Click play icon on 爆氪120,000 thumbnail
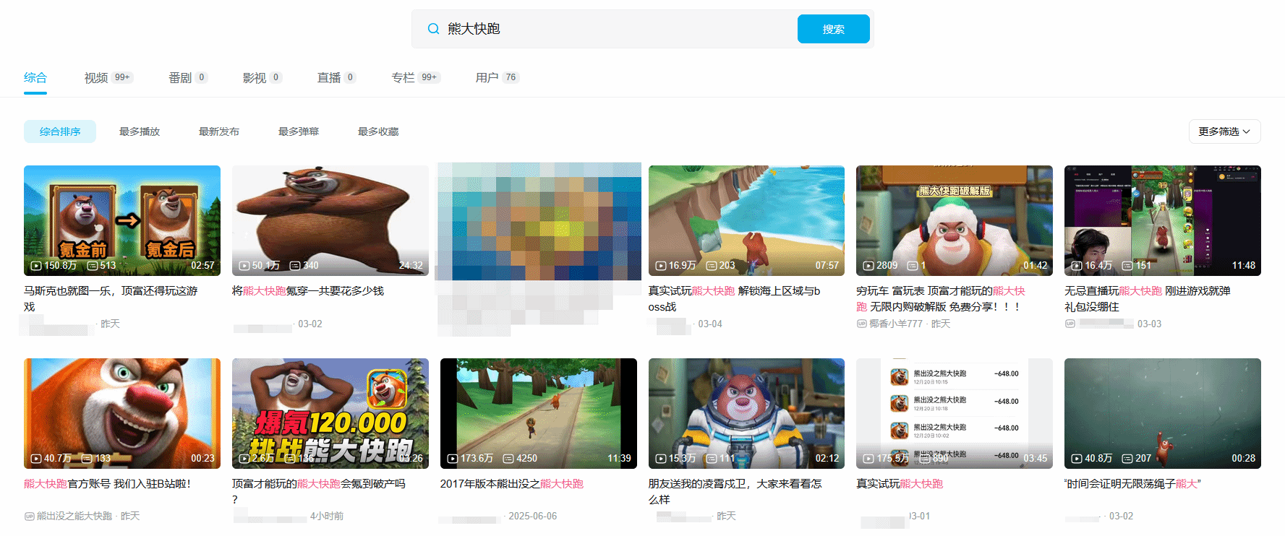This screenshot has height=536, width=1285. pyautogui.click(x=244, y=459)
